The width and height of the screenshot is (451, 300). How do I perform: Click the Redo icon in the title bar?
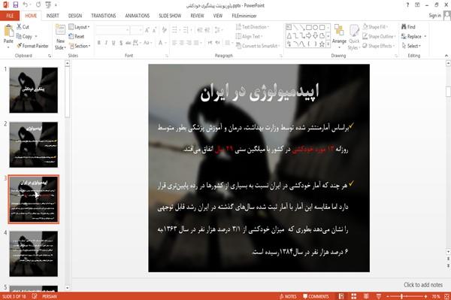click(38, 5)
